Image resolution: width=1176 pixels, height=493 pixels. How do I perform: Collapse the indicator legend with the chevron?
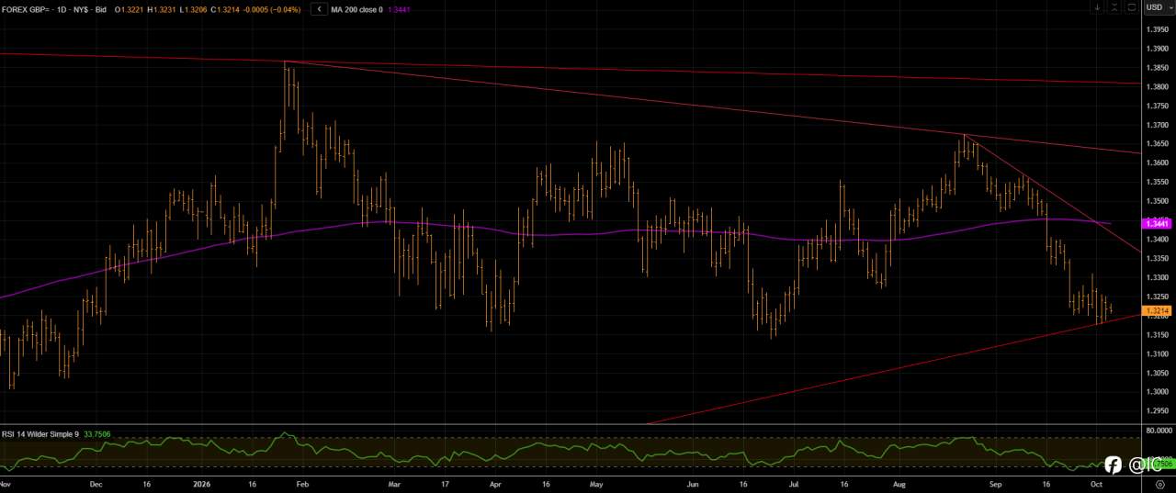(x=319, y=9)
